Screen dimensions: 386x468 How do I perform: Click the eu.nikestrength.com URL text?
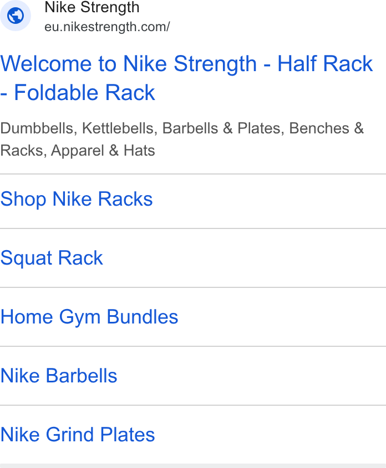point(107,27)
